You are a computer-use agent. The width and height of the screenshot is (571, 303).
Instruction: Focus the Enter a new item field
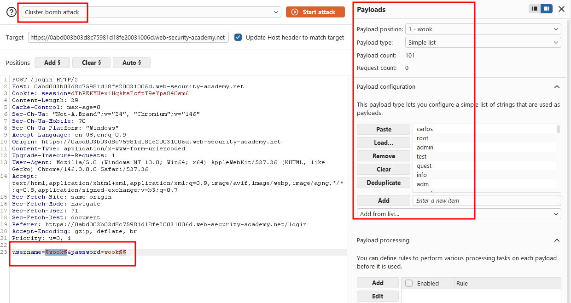coord(487,200)
